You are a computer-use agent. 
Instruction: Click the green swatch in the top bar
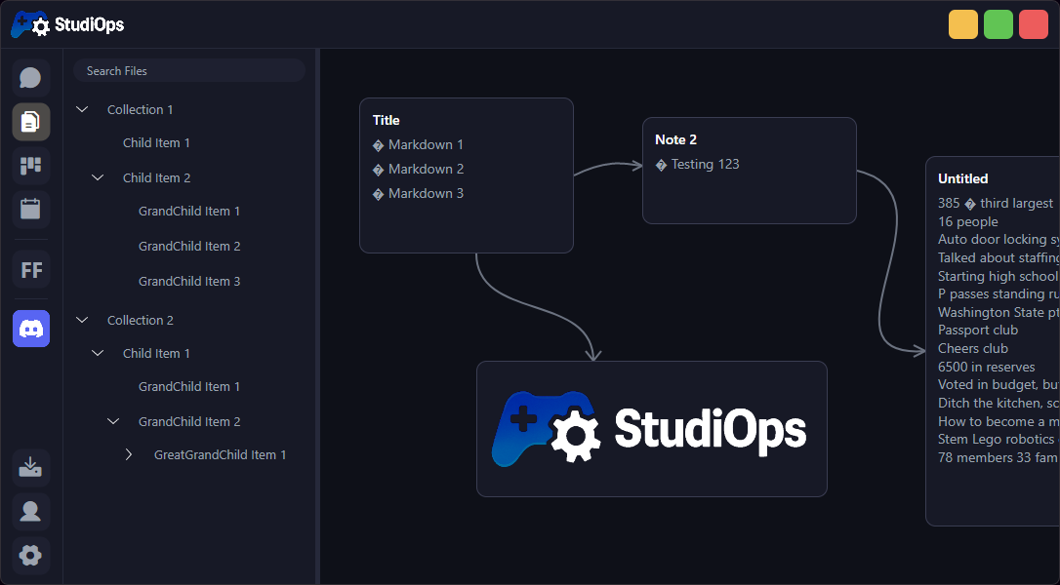tap(998, 23)
